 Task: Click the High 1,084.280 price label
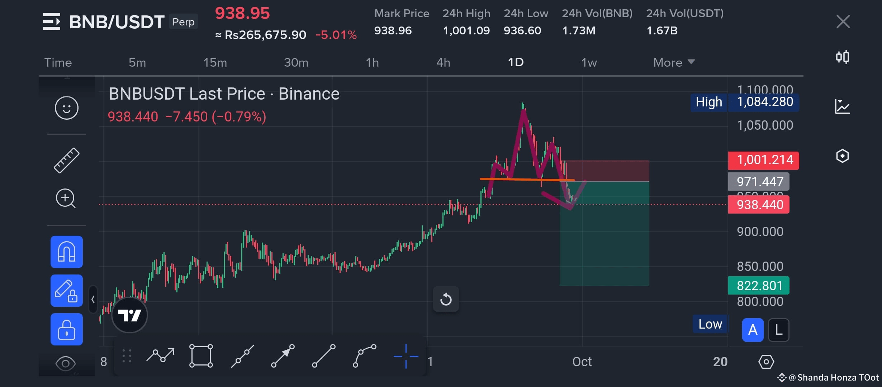coord(745,102)
